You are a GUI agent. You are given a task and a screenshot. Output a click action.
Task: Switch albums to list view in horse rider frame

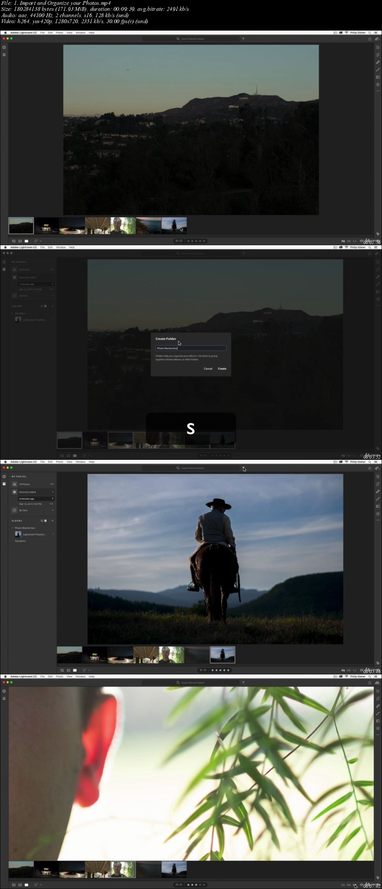42,521
